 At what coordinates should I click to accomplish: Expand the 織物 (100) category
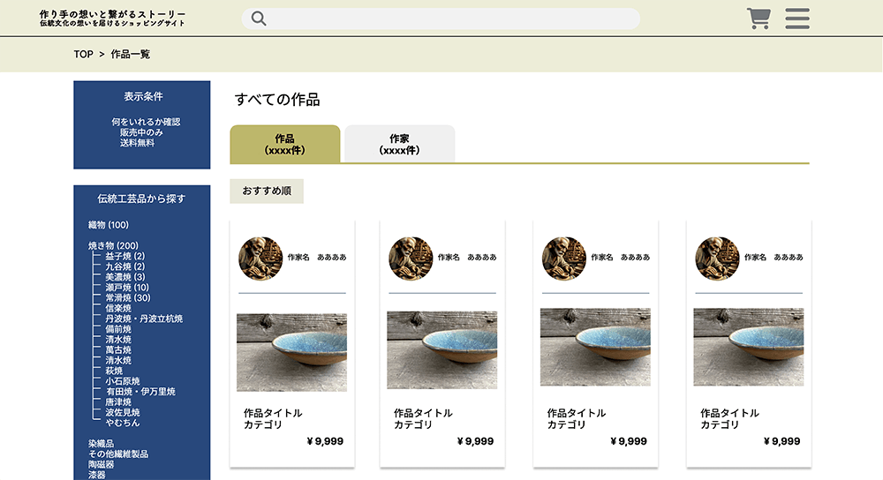(108, 225)
